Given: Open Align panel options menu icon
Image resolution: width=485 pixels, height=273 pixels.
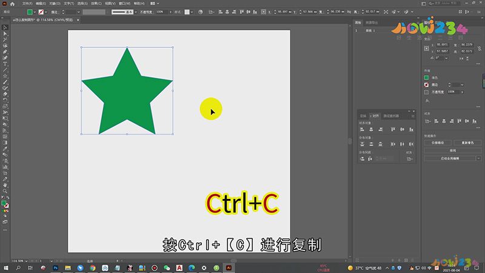Looking at the screenshot, I should coord(413,116).
